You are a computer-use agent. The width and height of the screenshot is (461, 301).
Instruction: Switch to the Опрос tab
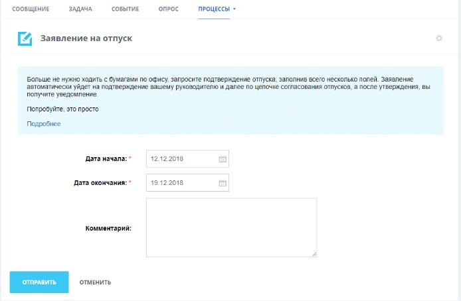169,9
